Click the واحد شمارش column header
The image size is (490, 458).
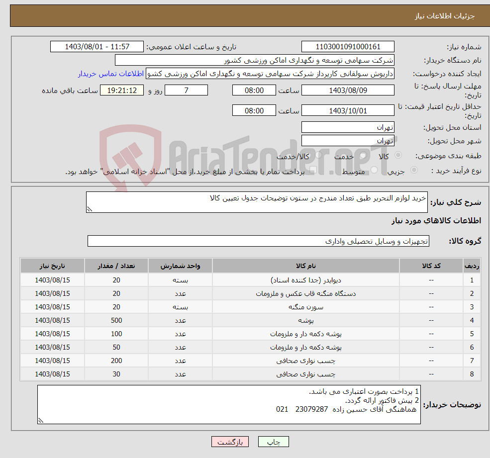click(x=180, y=266)
